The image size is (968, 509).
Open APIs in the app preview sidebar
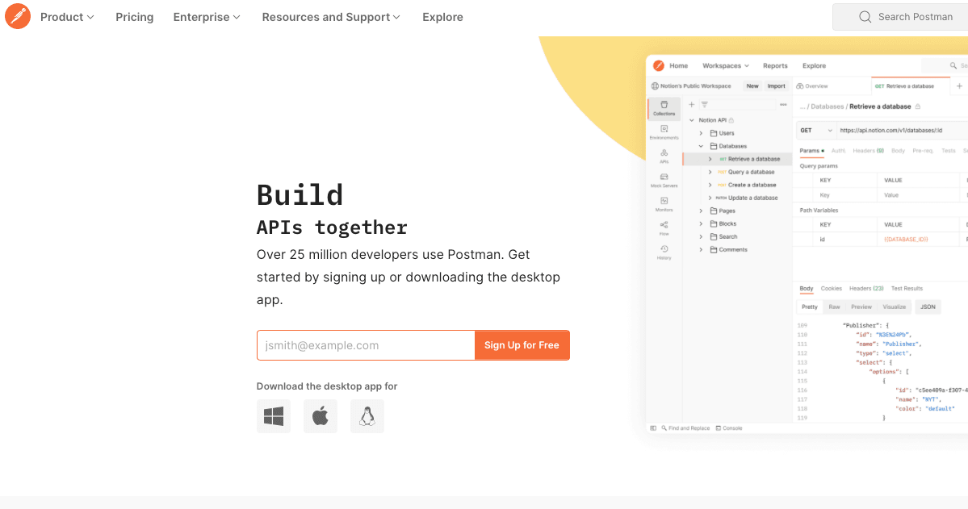click(664, 156)
